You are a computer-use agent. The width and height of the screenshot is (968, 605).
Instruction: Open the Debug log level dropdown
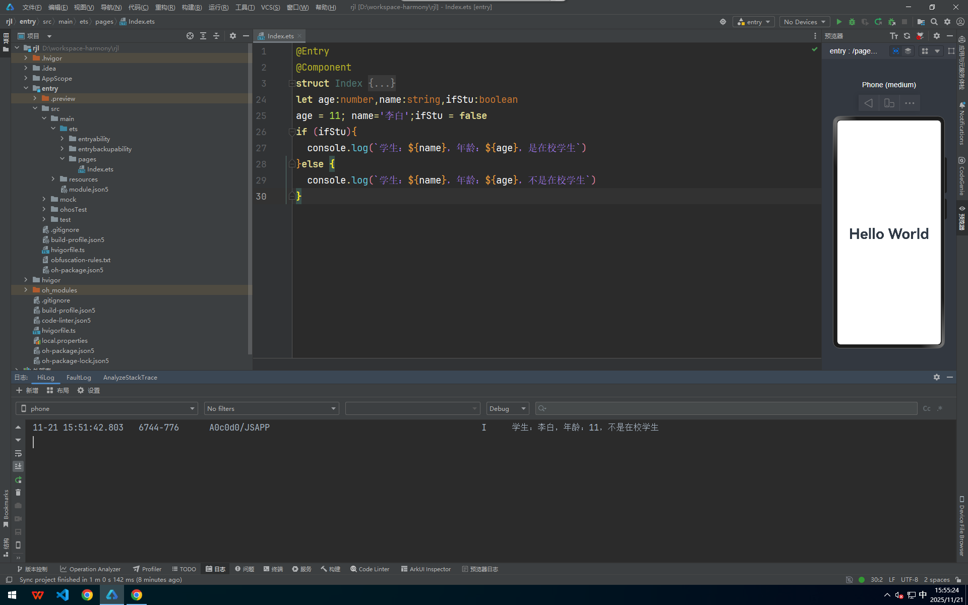click(507, 408)
